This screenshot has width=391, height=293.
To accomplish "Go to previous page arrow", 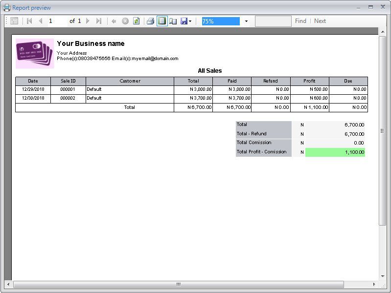I will click(x=41, y=21).
